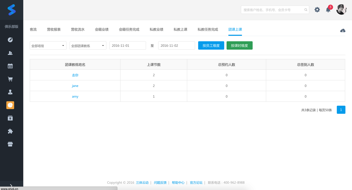Switch to 私教业绩 tab
The width and height of the screenshot is (352, 190).
click(x=156, y=29)
